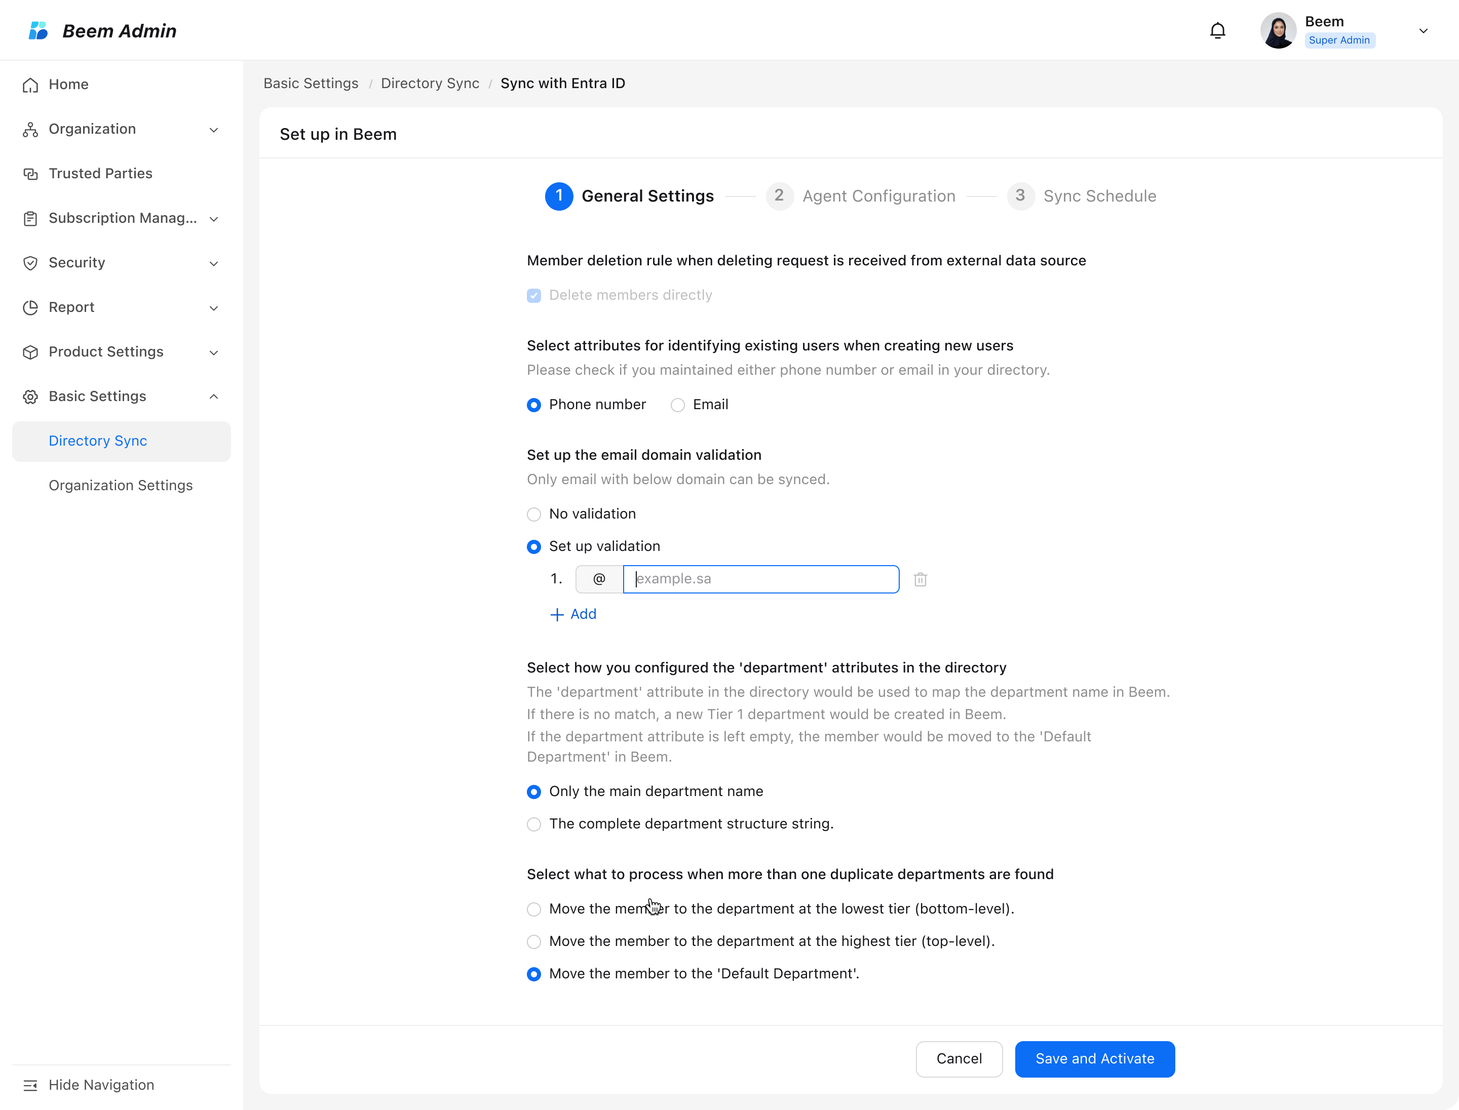Expand the Organization menu chevron
This screenshot has width=1459, height=1110.
[x=213, y=130]
